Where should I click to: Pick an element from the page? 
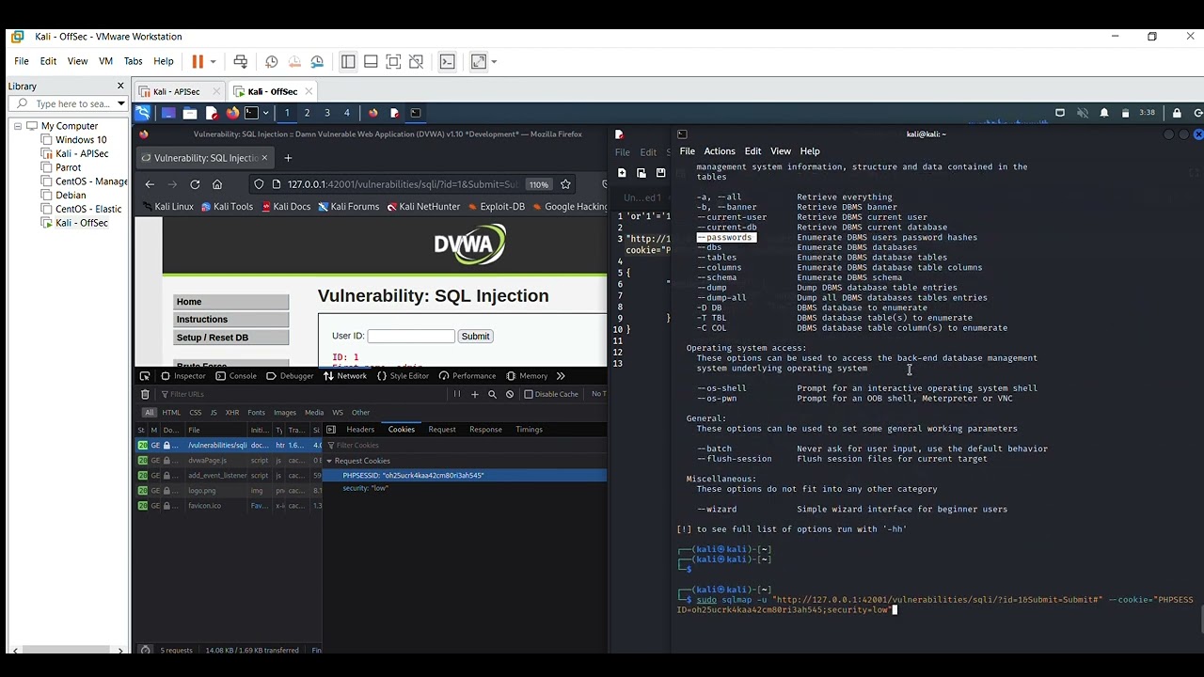[145, 376]
